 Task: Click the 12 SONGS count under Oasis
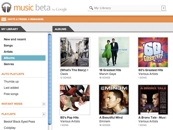pyautogui.click(x=66, y=78)
